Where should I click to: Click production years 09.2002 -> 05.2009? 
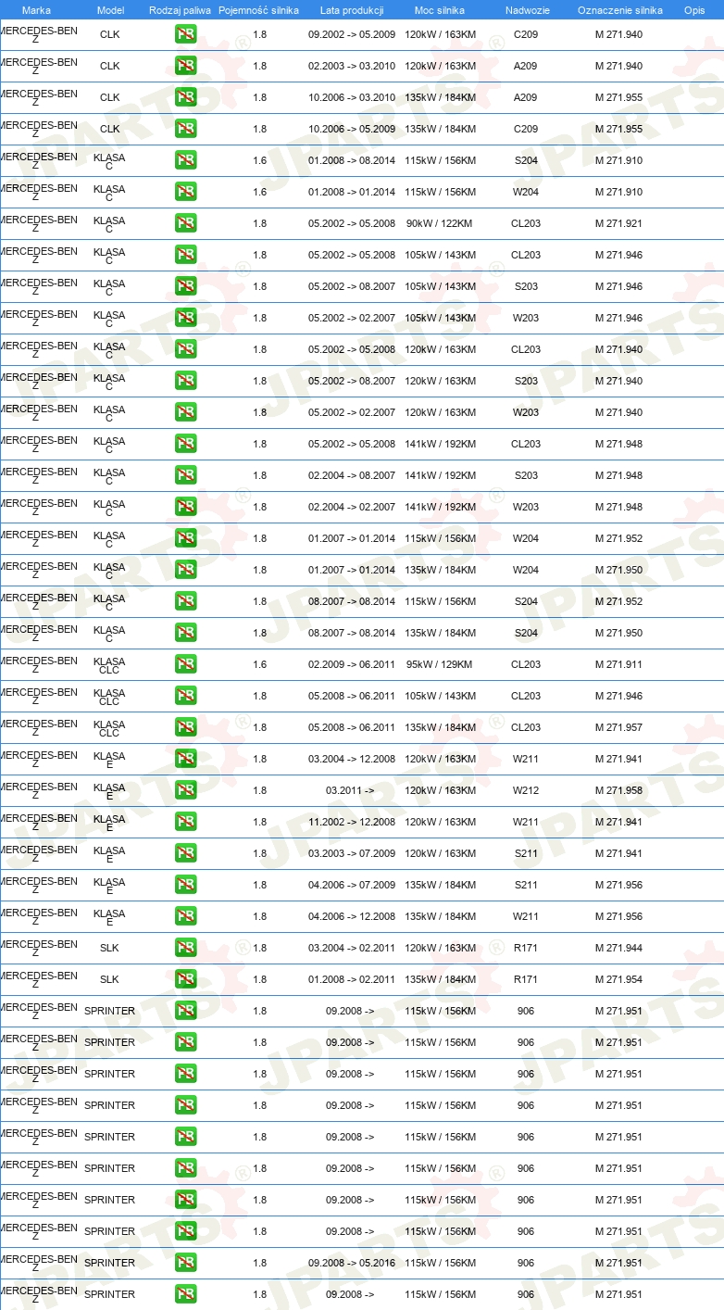point(352,35)
